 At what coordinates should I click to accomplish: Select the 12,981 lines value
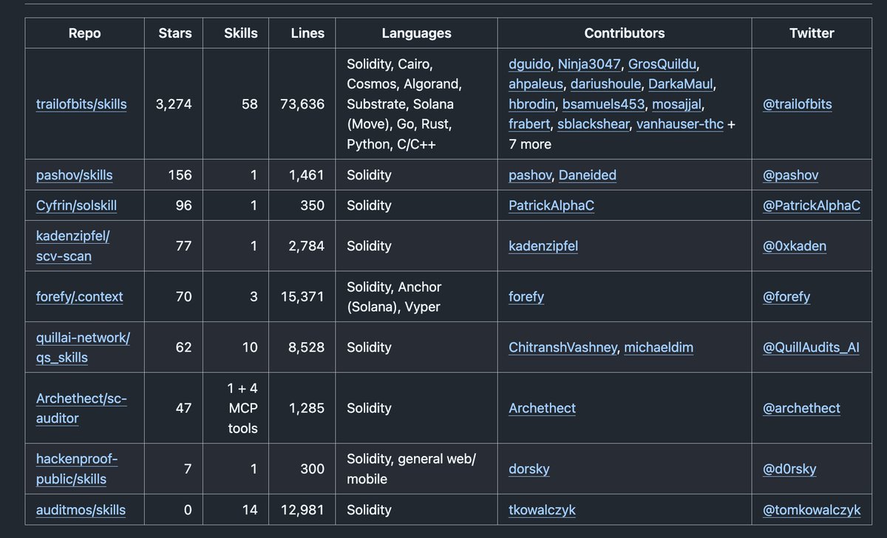[x=302, y=510]
